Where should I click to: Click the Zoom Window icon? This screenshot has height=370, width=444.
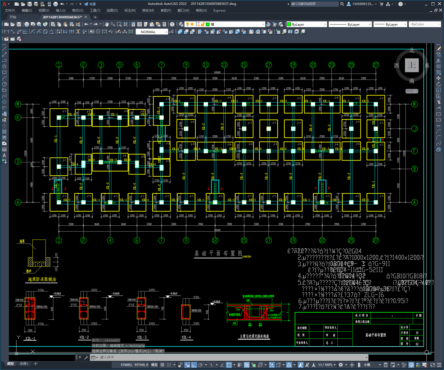click(x=119, y=24)
